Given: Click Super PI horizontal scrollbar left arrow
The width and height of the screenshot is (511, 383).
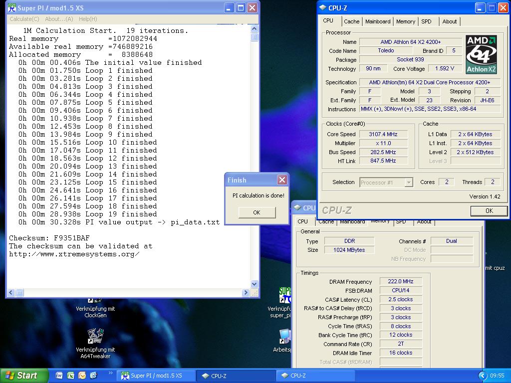Looking at the screenshot, I should click(11, 293).
